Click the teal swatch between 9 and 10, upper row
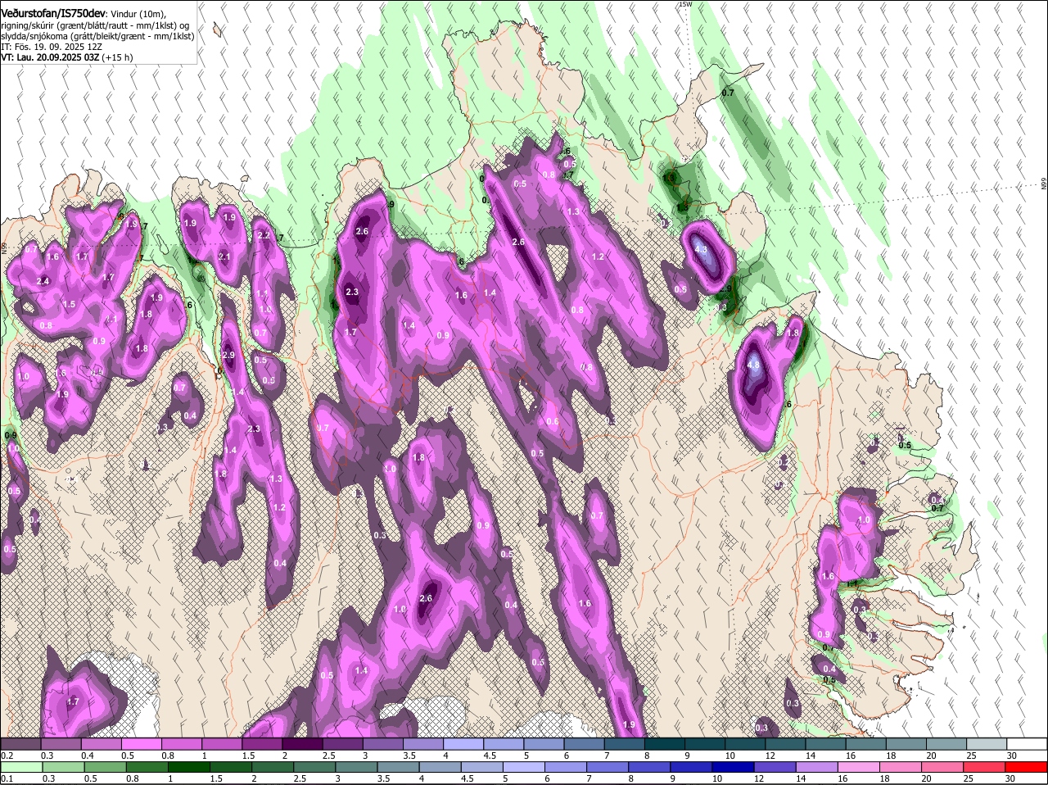Viewport: 1048px width, 785px height. pyautogui.click(x=705, y=743)
